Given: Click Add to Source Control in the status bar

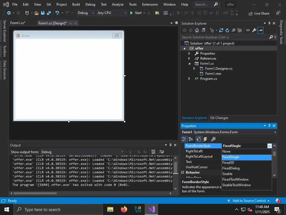Looking at the screenshot, I should pos(248,201).
